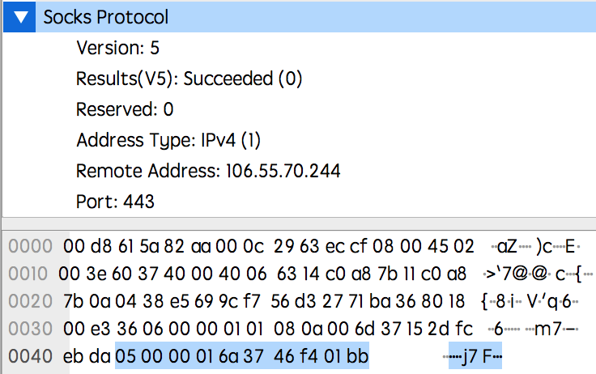
Task: Click offset 0030 in the hex dump
Action: (x=29, y=329)
